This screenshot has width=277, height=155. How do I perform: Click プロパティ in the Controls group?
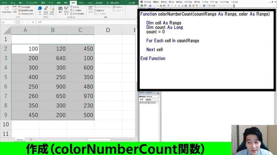[75, 7]
